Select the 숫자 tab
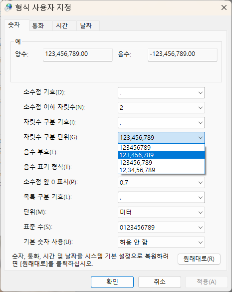Image resolution: width=232 pixels, height=292 pixels. click(17, 25)
